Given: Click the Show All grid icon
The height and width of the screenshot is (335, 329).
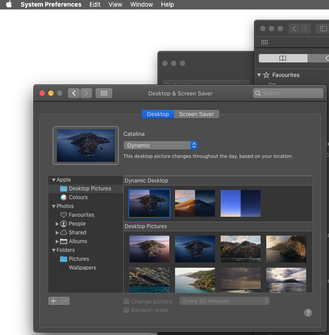Looking at the screenshot, I should [x=104, y=93].
